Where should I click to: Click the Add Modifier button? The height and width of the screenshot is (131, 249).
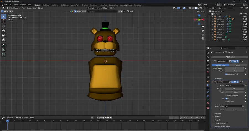tap(229, 57)
